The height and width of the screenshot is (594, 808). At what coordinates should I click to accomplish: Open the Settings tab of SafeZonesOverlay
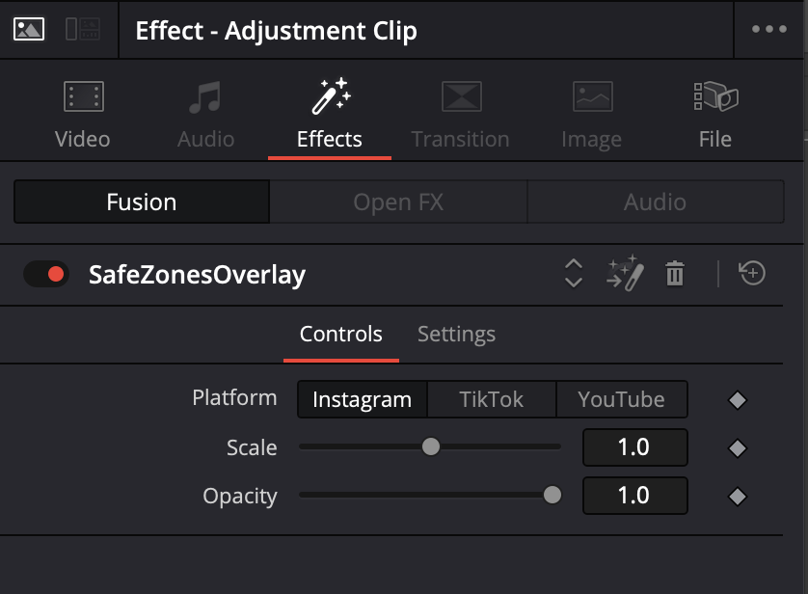pos(456,335)
